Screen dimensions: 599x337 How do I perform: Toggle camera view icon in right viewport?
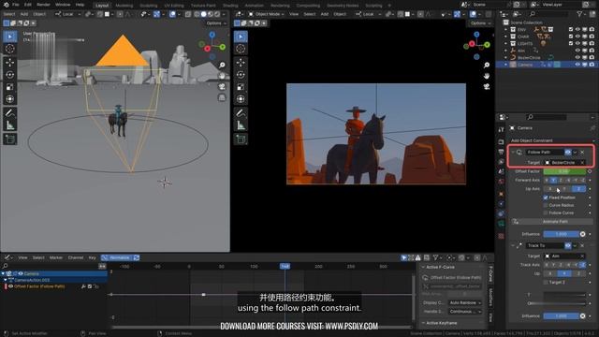click(x=487, y=86)
